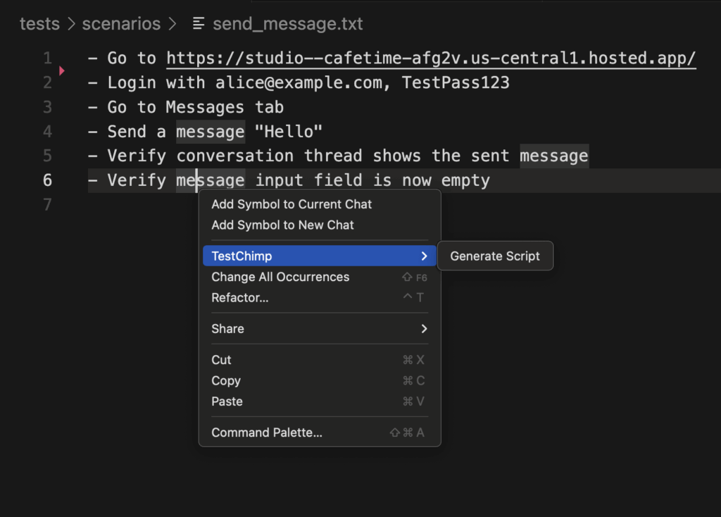Click the file icon beside send_message.txt breadcrumb
Screen dimensions: 721x517
point(200,24)
